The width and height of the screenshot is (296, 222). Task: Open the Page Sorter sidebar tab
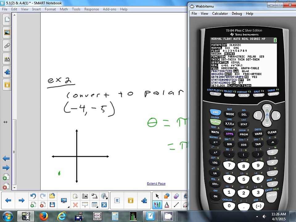point(7,19)
